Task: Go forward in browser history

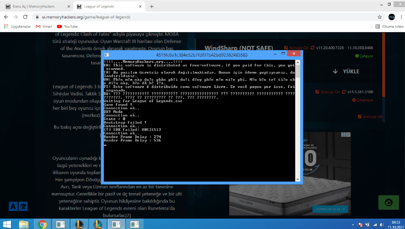Action: tap(16, 17)
